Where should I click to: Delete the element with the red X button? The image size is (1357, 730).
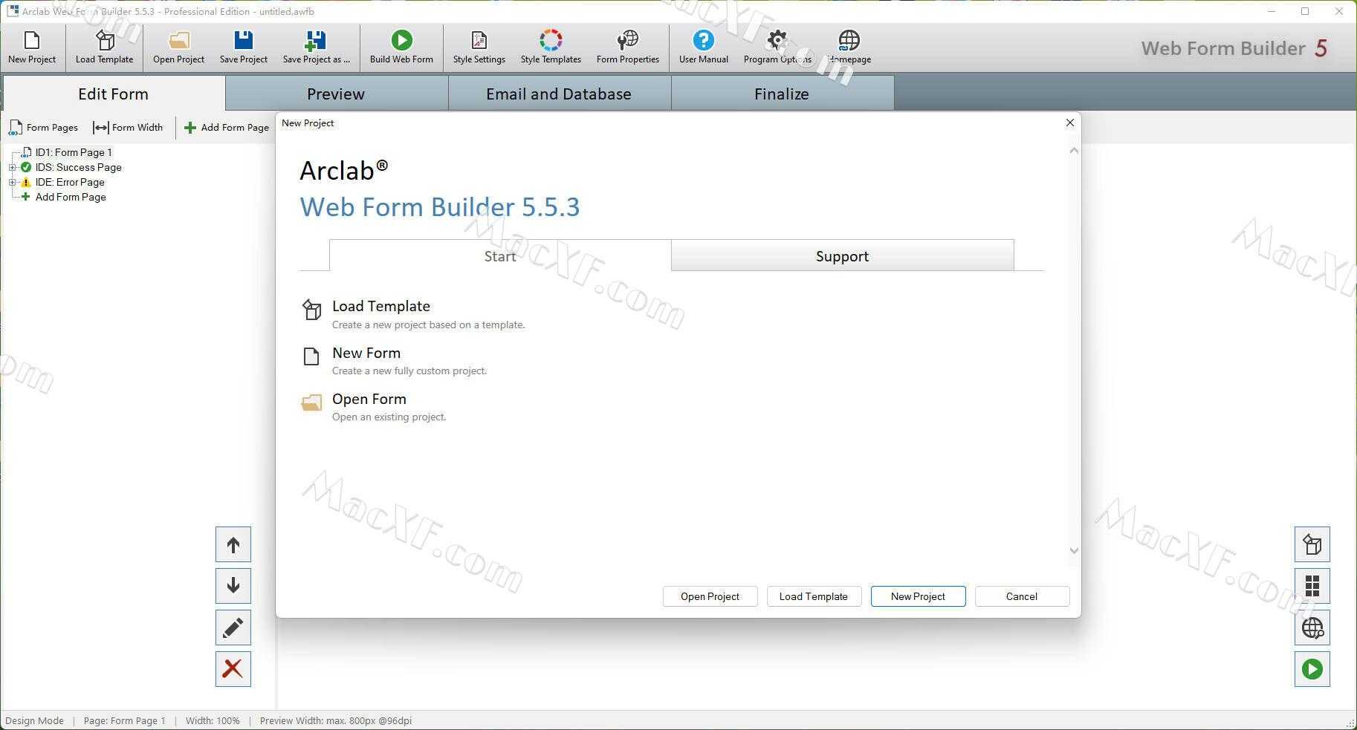click(233, 669)
